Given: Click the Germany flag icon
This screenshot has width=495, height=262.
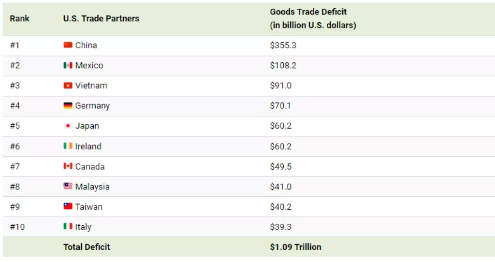Looking at the screenshot, I should (x=68, y=105).
